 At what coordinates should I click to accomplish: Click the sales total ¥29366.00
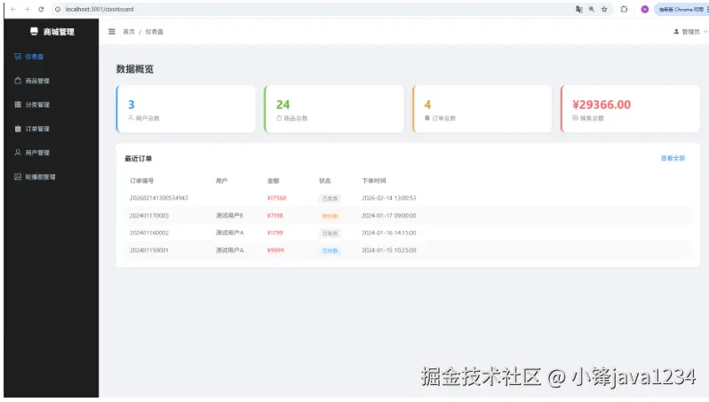pyautogui.click(x=601, y=105)
